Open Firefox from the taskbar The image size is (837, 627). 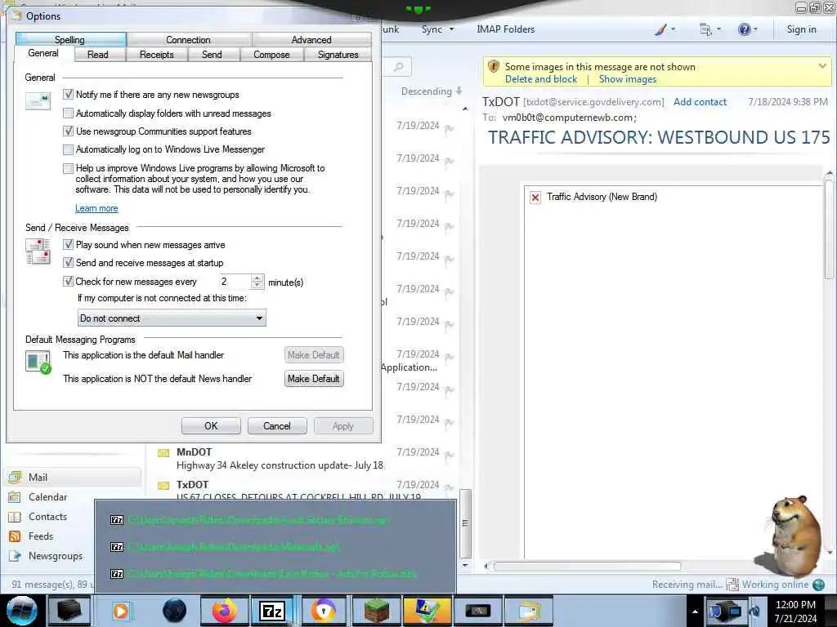tap(225, 611)
